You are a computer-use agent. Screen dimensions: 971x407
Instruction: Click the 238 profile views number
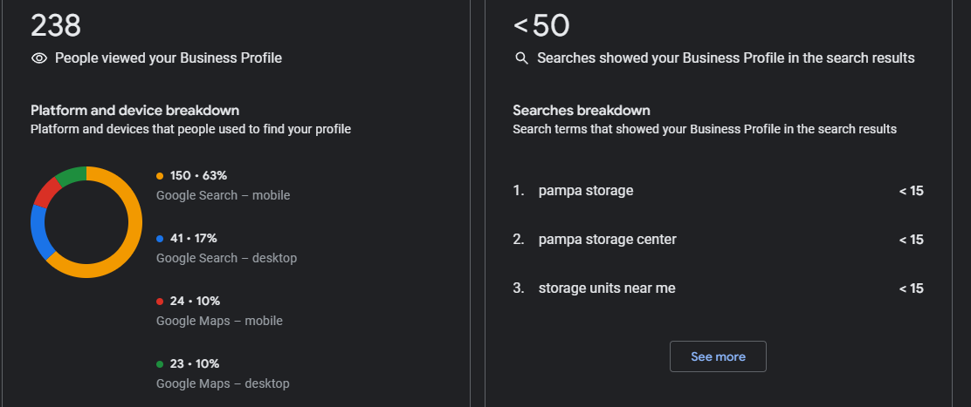click(x=56, y=25)
